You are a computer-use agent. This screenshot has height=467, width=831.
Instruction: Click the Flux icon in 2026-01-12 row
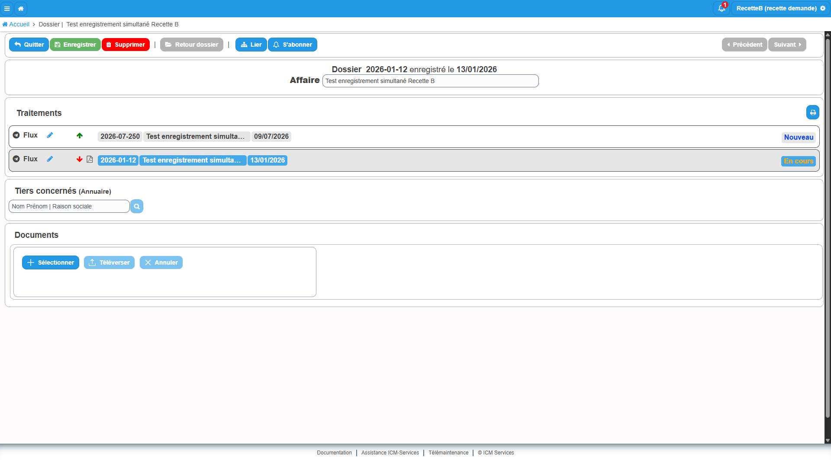16,159
